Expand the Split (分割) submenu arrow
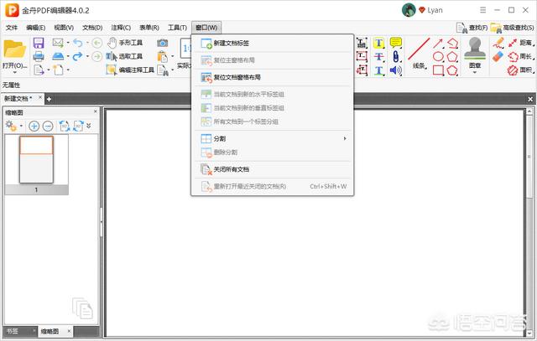 pyautogui.click(x=345, y=138)
